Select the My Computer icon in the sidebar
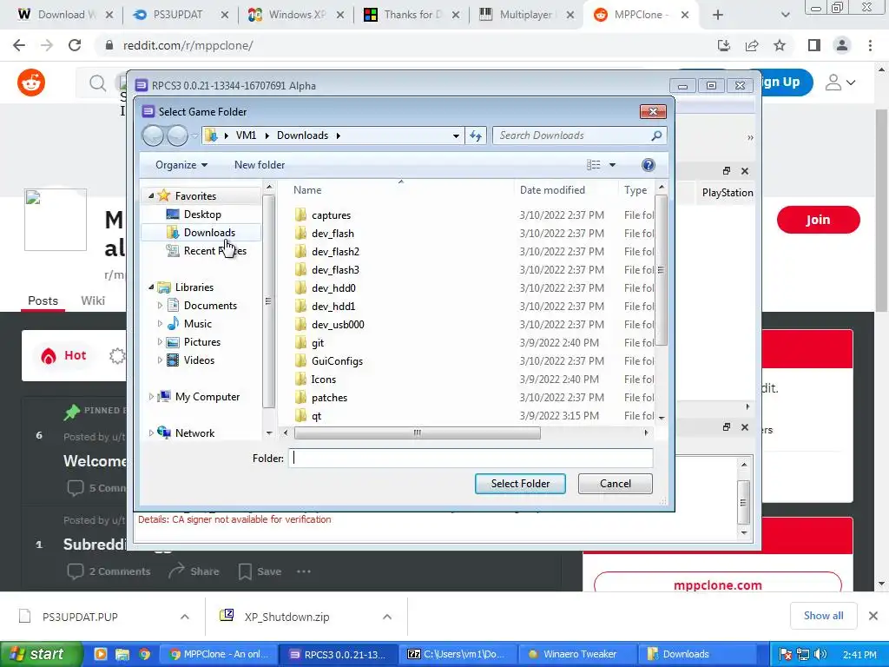 tap(164, 396)
